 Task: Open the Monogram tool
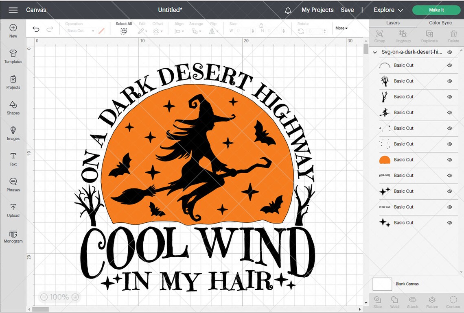point(13,237)
